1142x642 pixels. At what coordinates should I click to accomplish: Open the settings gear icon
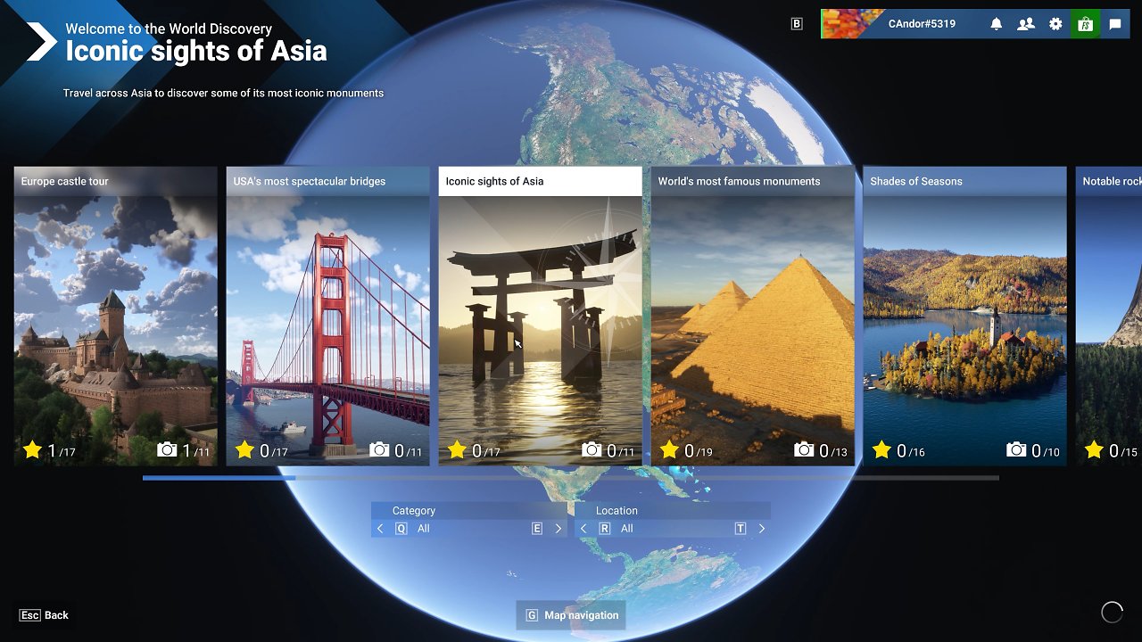(x=1055, y=24)
